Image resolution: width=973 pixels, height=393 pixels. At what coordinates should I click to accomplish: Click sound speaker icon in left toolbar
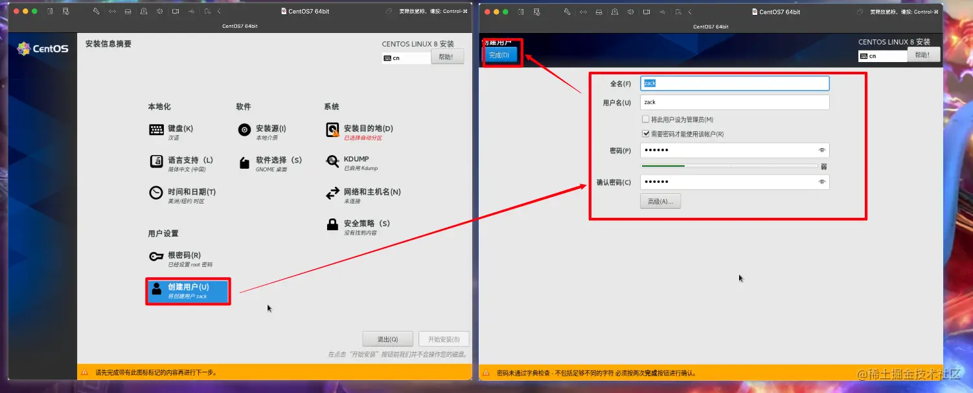pos(159,12)
